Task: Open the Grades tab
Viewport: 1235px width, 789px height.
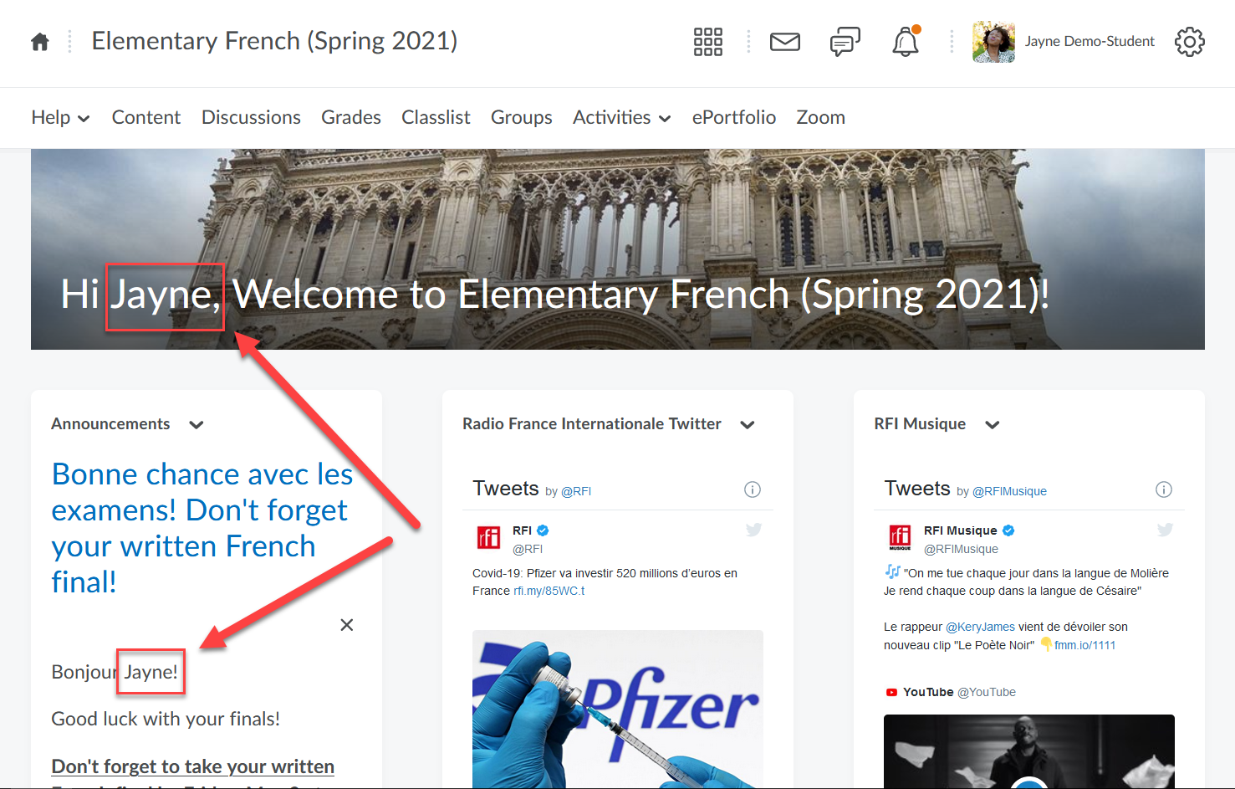Action: click(351, 118)
